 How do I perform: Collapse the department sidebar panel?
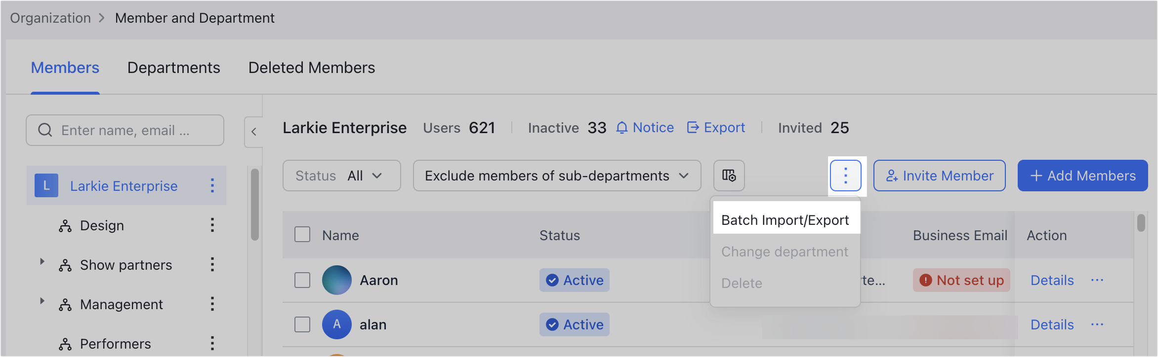pyautogui.click(x=253, y=132)
